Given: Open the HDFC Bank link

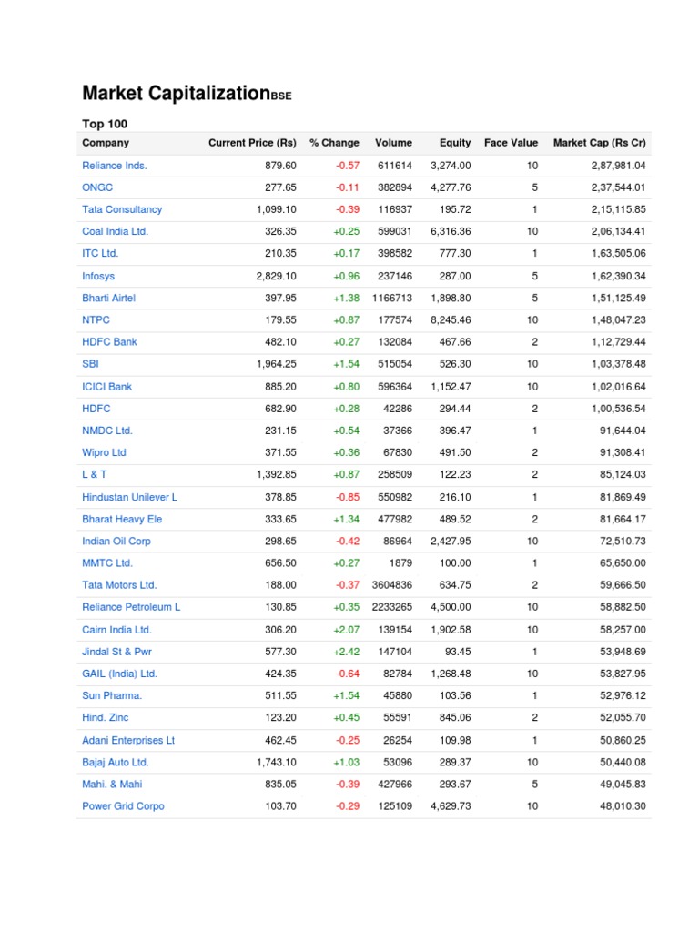Looking at the screenshot, I should [x=109, y=342].
